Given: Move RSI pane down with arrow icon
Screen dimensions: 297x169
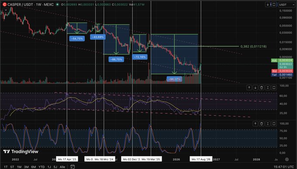Looking at the screenshot, I should point(256,88).
